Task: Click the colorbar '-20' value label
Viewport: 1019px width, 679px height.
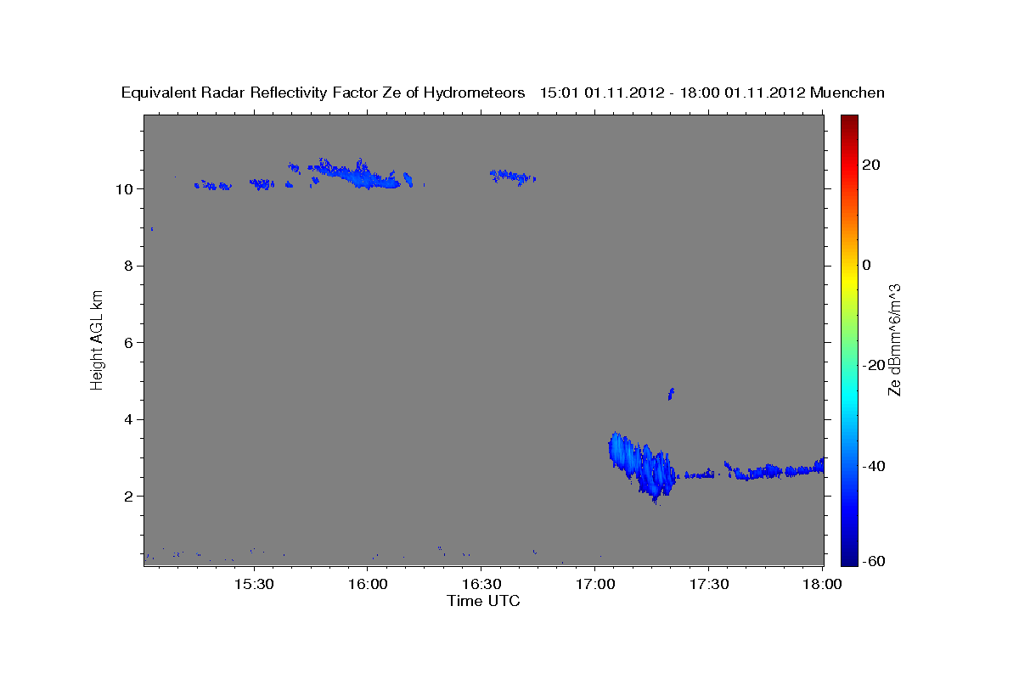Action: (875, 365)
